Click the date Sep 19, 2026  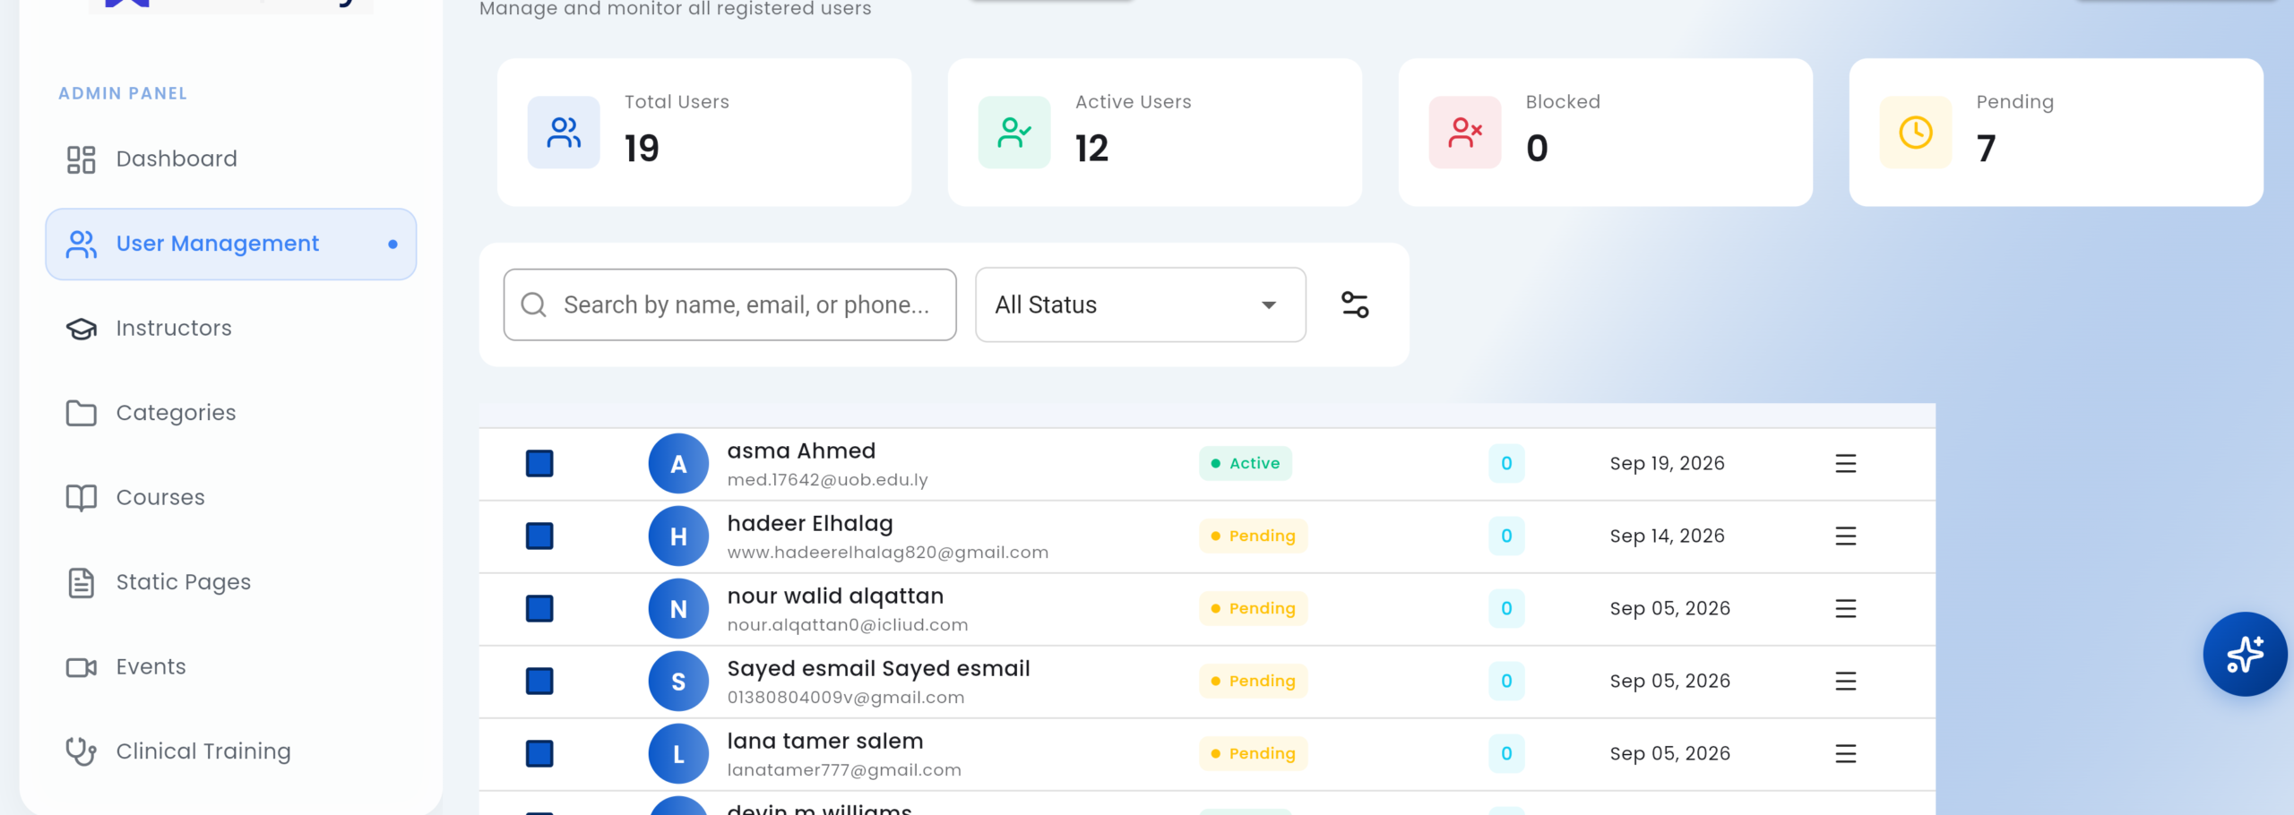[x=1667, y=464]
